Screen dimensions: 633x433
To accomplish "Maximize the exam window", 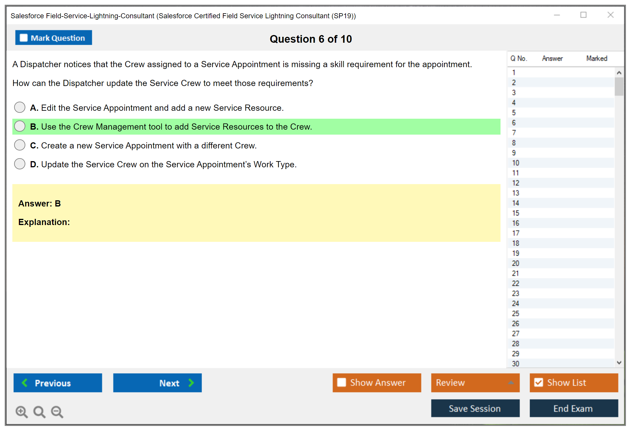I will [x=583, y=15].
